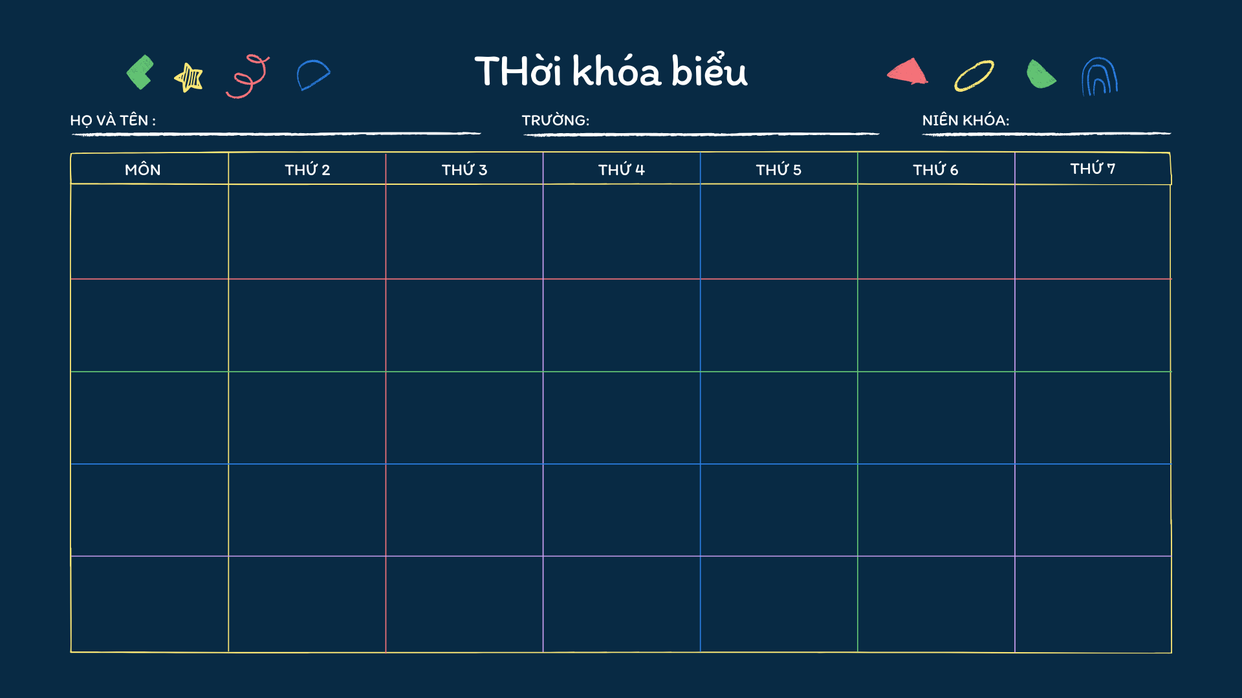Select the THỨ 7 column header
Screen dimensions: 1242x698
pos(1093,169)
